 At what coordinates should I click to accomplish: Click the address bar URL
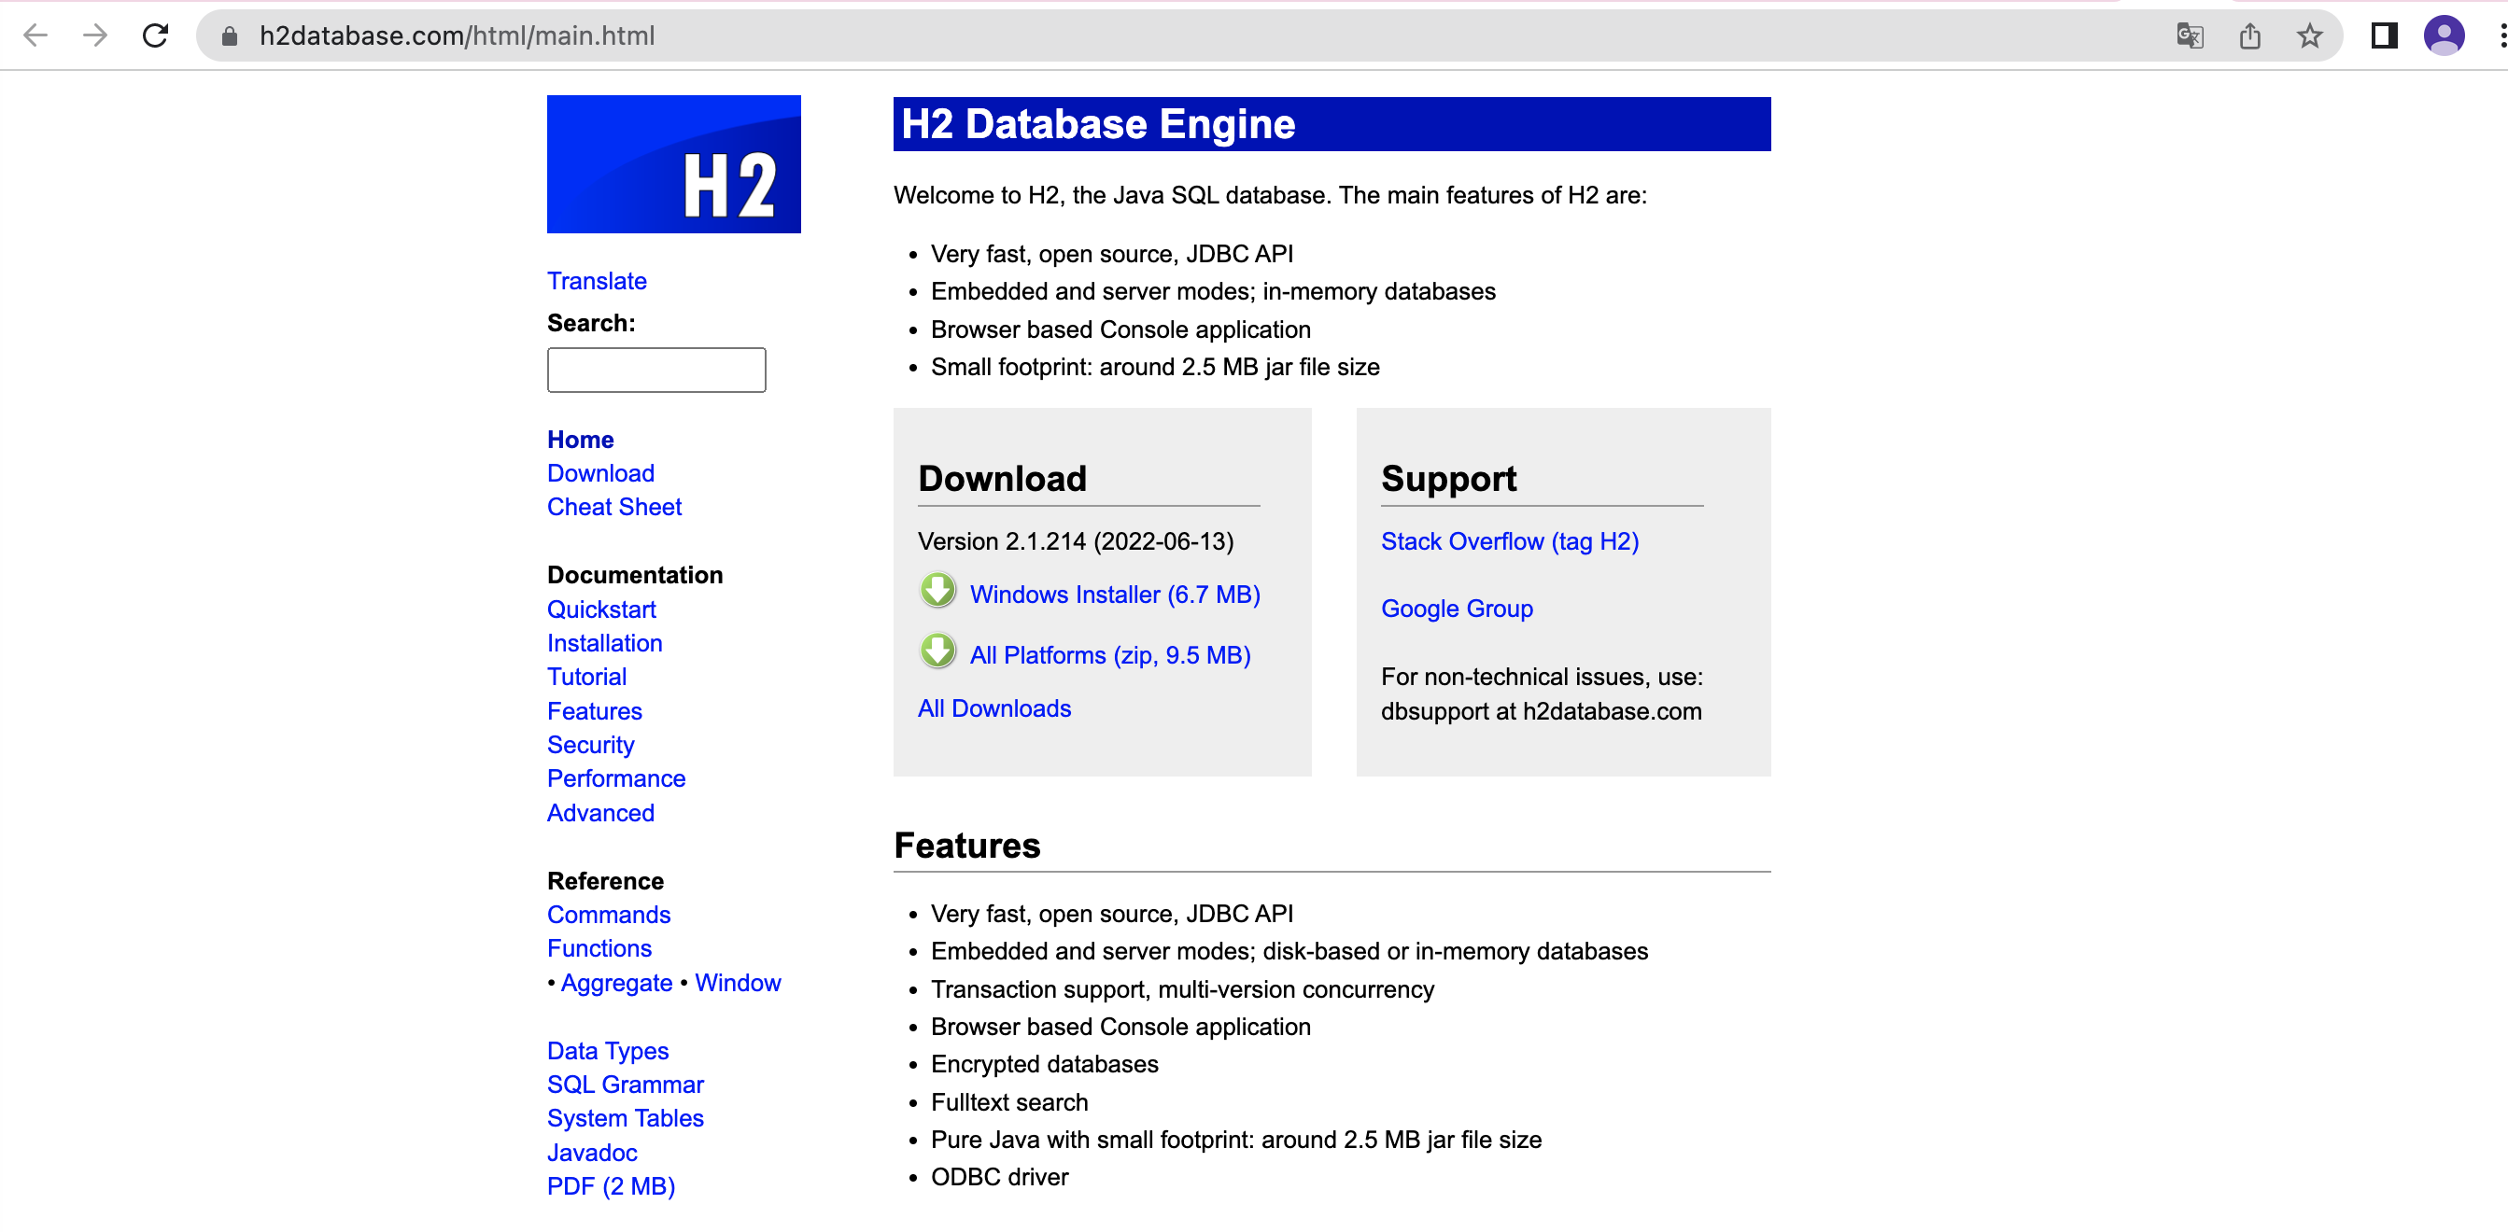tap(457, 36)
